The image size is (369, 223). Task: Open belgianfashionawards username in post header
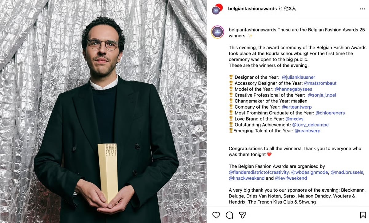point(252,9)
